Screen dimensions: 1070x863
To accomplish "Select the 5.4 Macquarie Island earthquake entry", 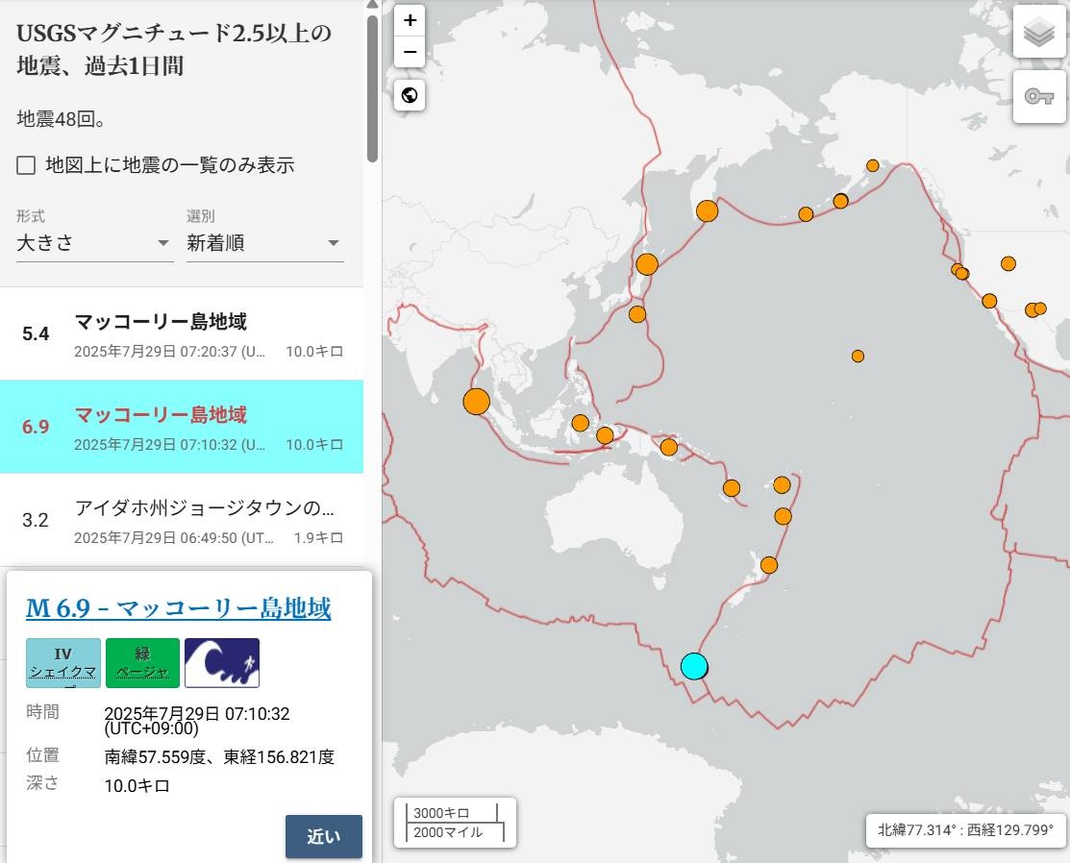I will click(182, 333).
